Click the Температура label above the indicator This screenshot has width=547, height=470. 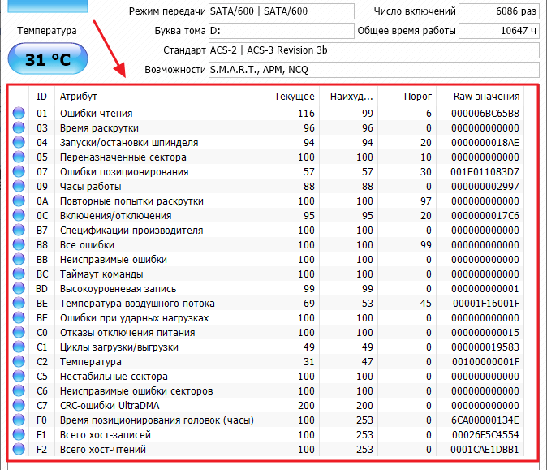click(47, 31)
